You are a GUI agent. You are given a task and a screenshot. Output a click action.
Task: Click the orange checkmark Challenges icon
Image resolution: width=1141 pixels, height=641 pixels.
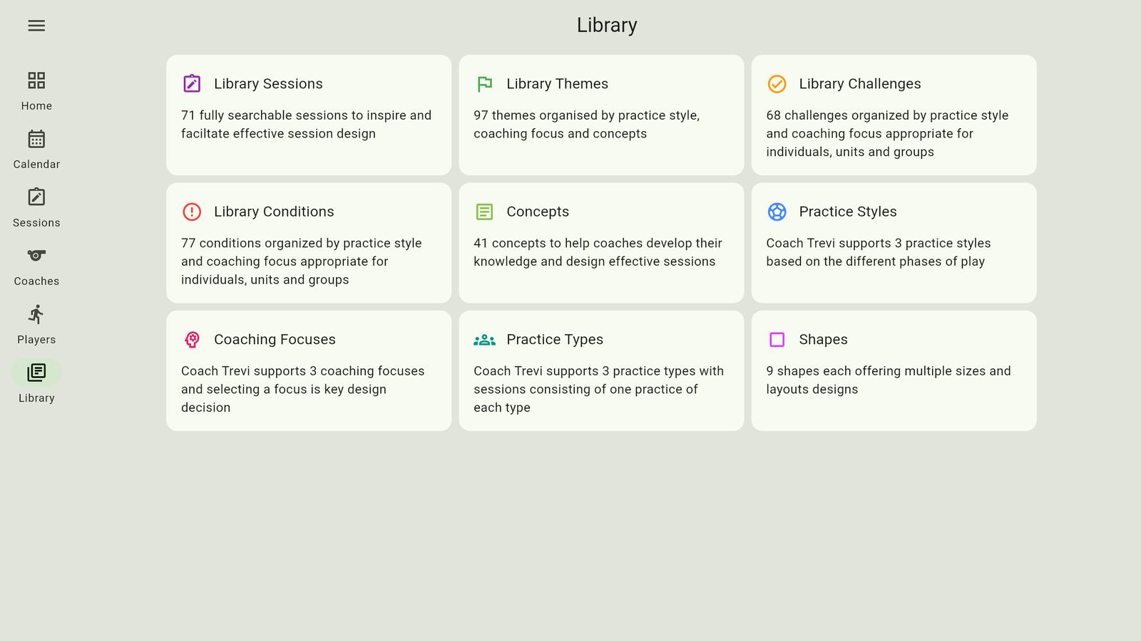click(x=777, y=84)
